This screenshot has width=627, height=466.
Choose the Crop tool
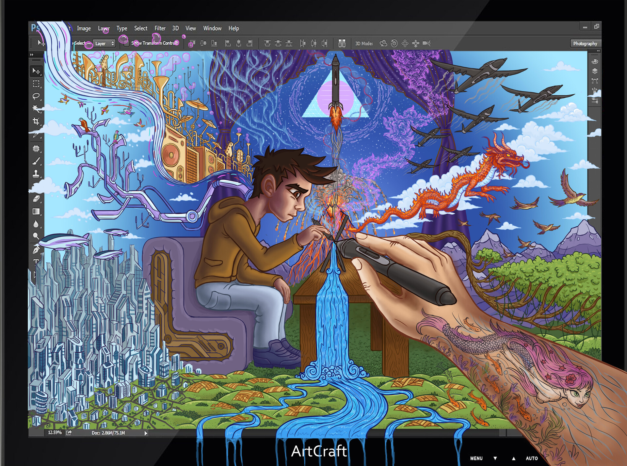tap(36, 121)
